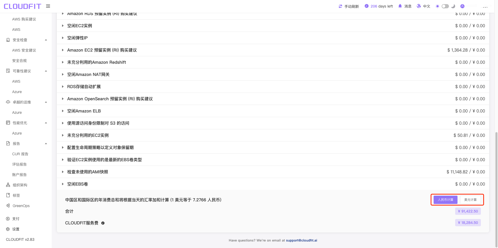Viewport: 498px width, 248px height.
Task: Click the manual refresh icon
Action: point(340,6)
